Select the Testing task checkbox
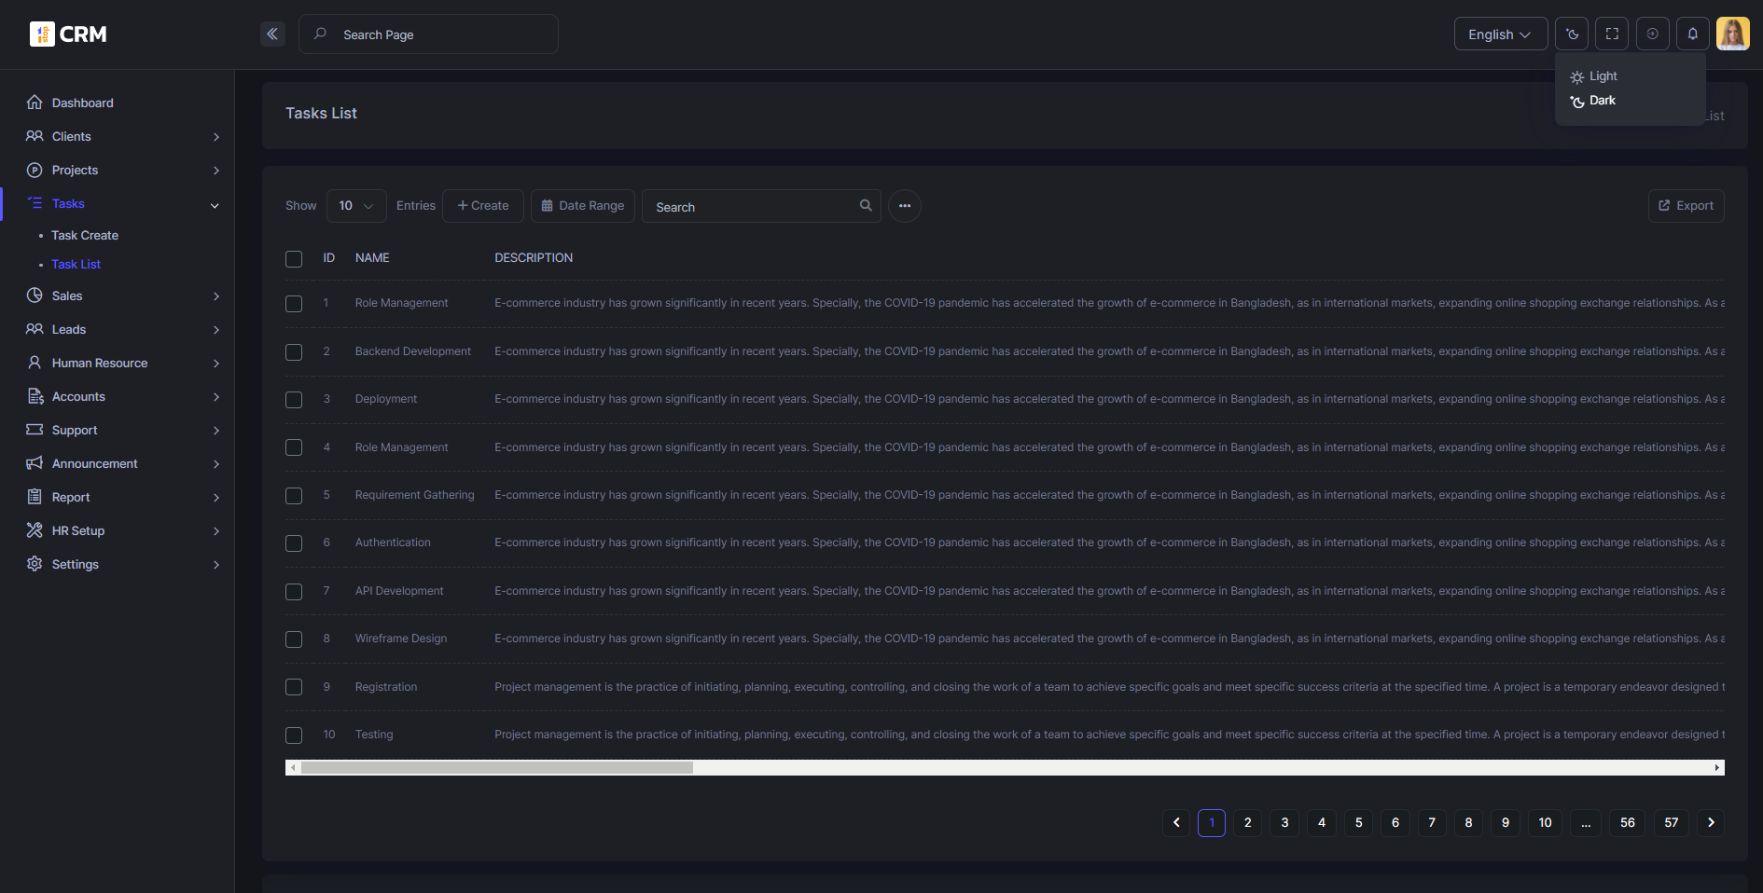The image size is (1763, 893). point(294,735)
